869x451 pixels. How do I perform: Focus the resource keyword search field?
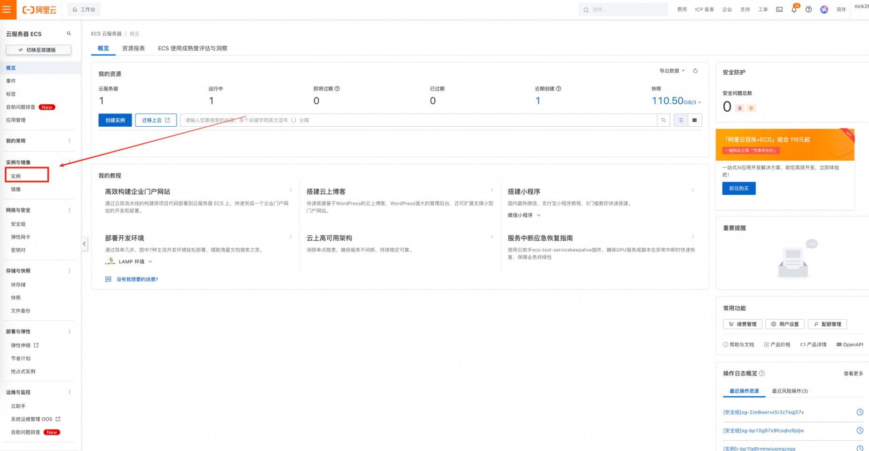[419, 120]
